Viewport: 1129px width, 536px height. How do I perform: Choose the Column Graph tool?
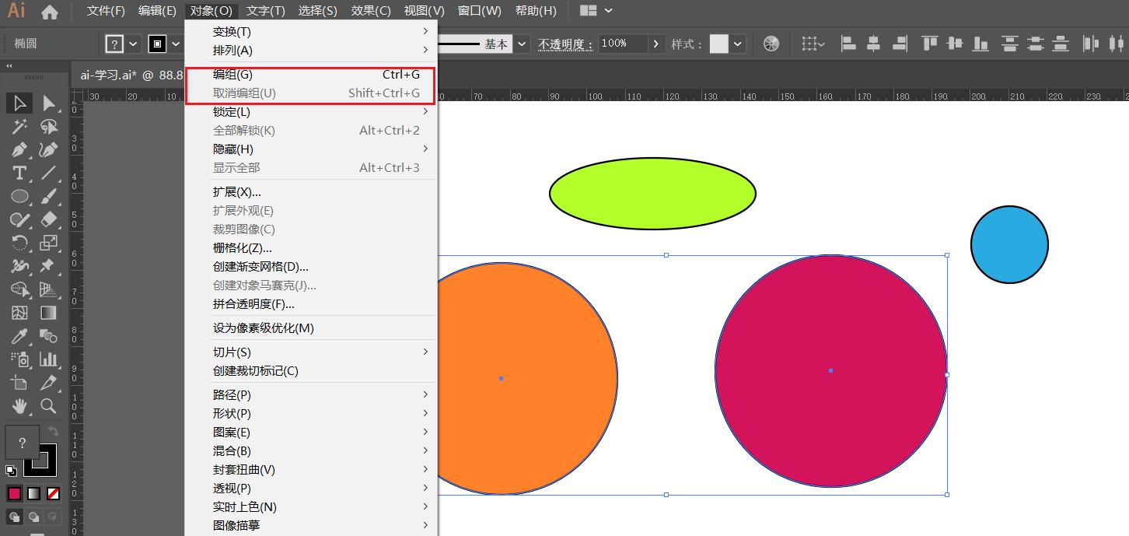click(x=49, y=359)
